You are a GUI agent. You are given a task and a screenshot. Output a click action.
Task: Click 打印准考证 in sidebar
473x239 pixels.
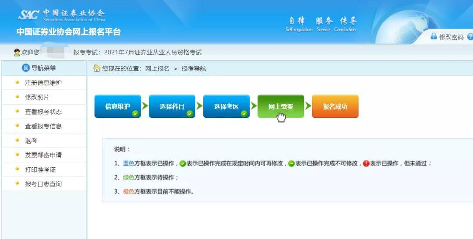pyautogui.click(x=40, y=169)
